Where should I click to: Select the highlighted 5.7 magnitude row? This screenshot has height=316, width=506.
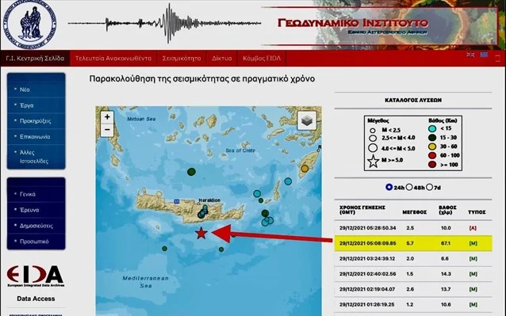[413, 243]
